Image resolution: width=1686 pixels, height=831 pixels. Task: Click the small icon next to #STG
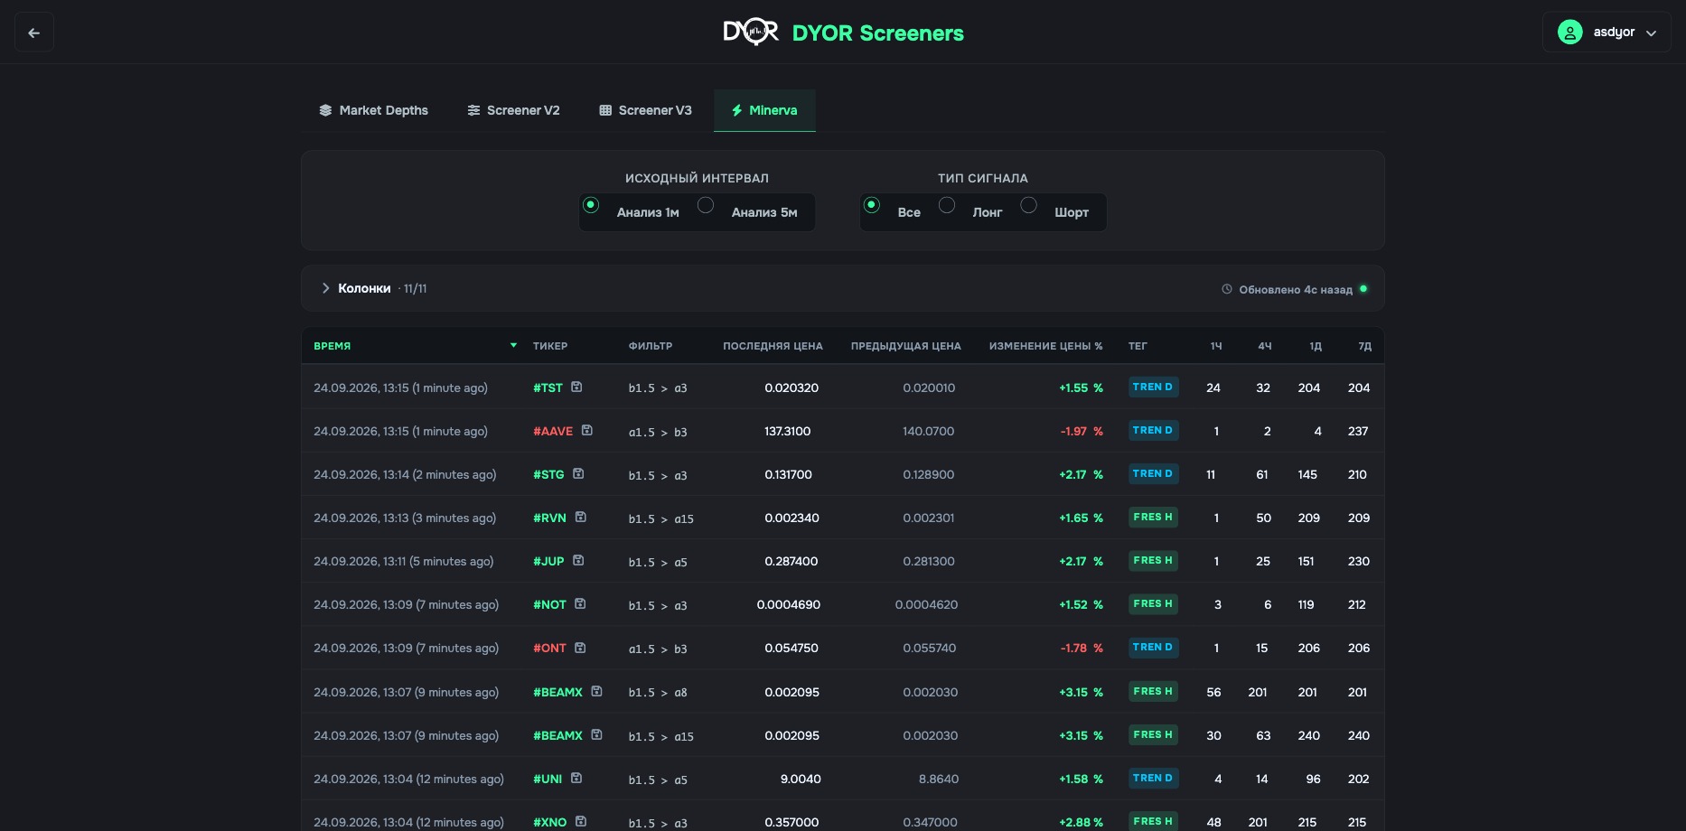[578, 473]
